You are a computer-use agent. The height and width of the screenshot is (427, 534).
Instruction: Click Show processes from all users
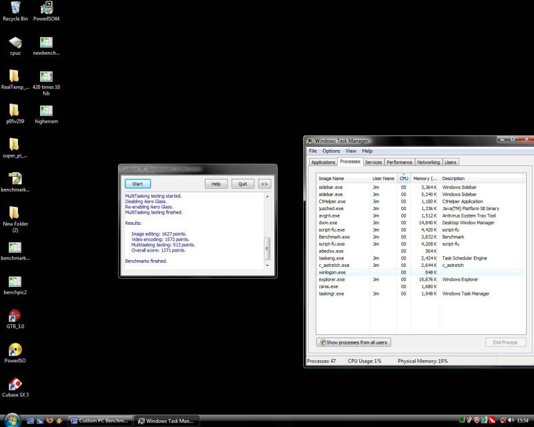[x=354, y=342]
